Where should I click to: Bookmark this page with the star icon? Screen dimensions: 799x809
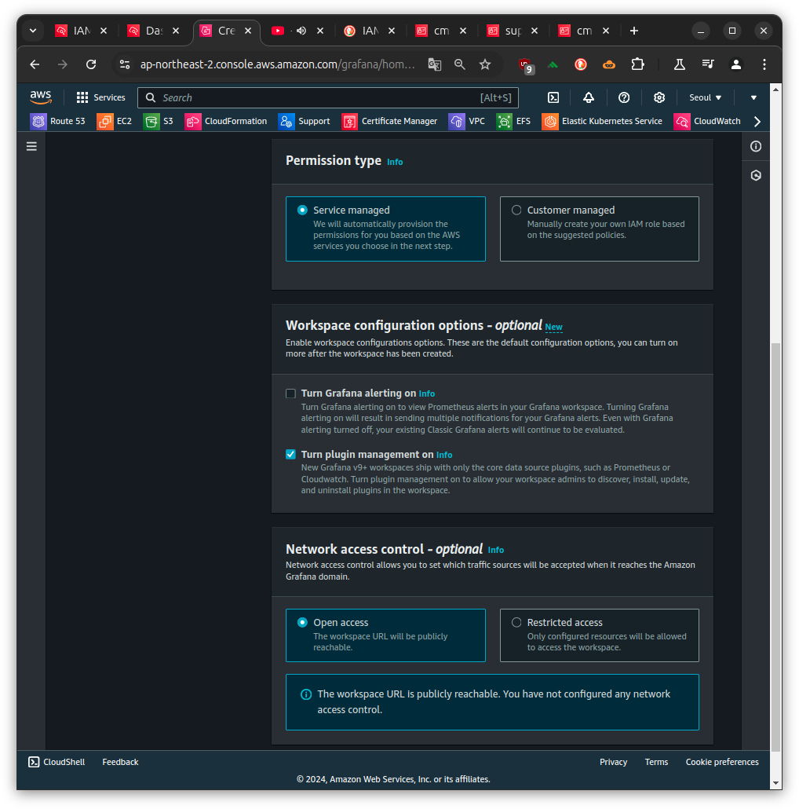[484, 64]
